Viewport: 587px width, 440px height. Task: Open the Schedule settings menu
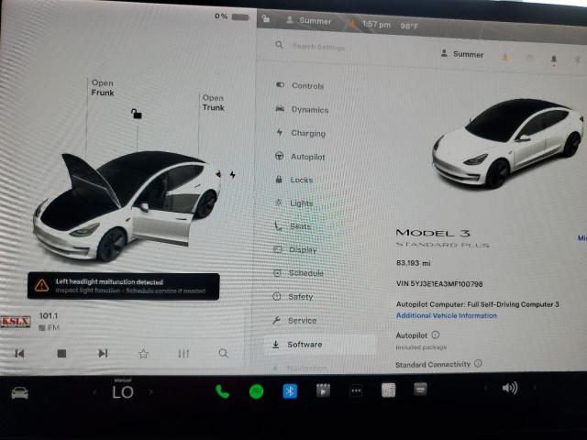tap(298, 273)
